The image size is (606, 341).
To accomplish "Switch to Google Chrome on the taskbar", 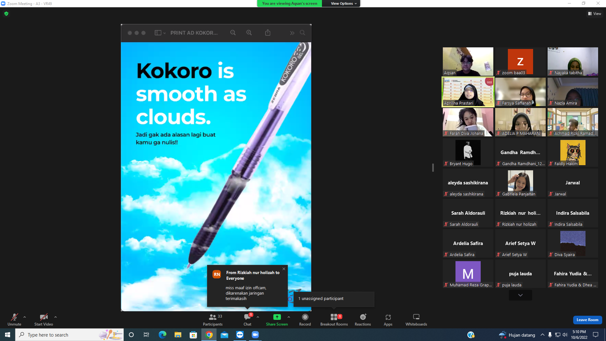I will click(x=209, y=335).
